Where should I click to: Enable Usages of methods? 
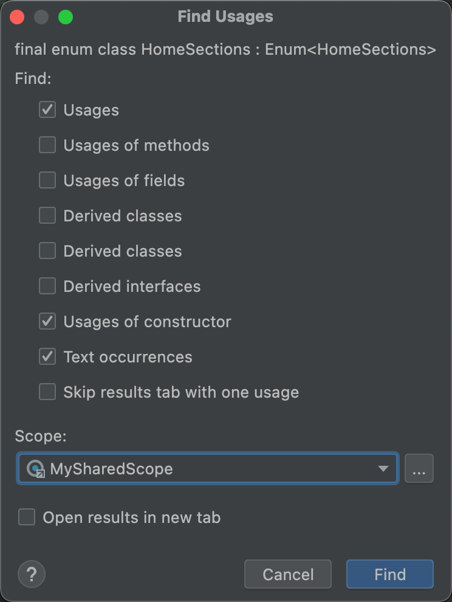click(x=47, y=145)
